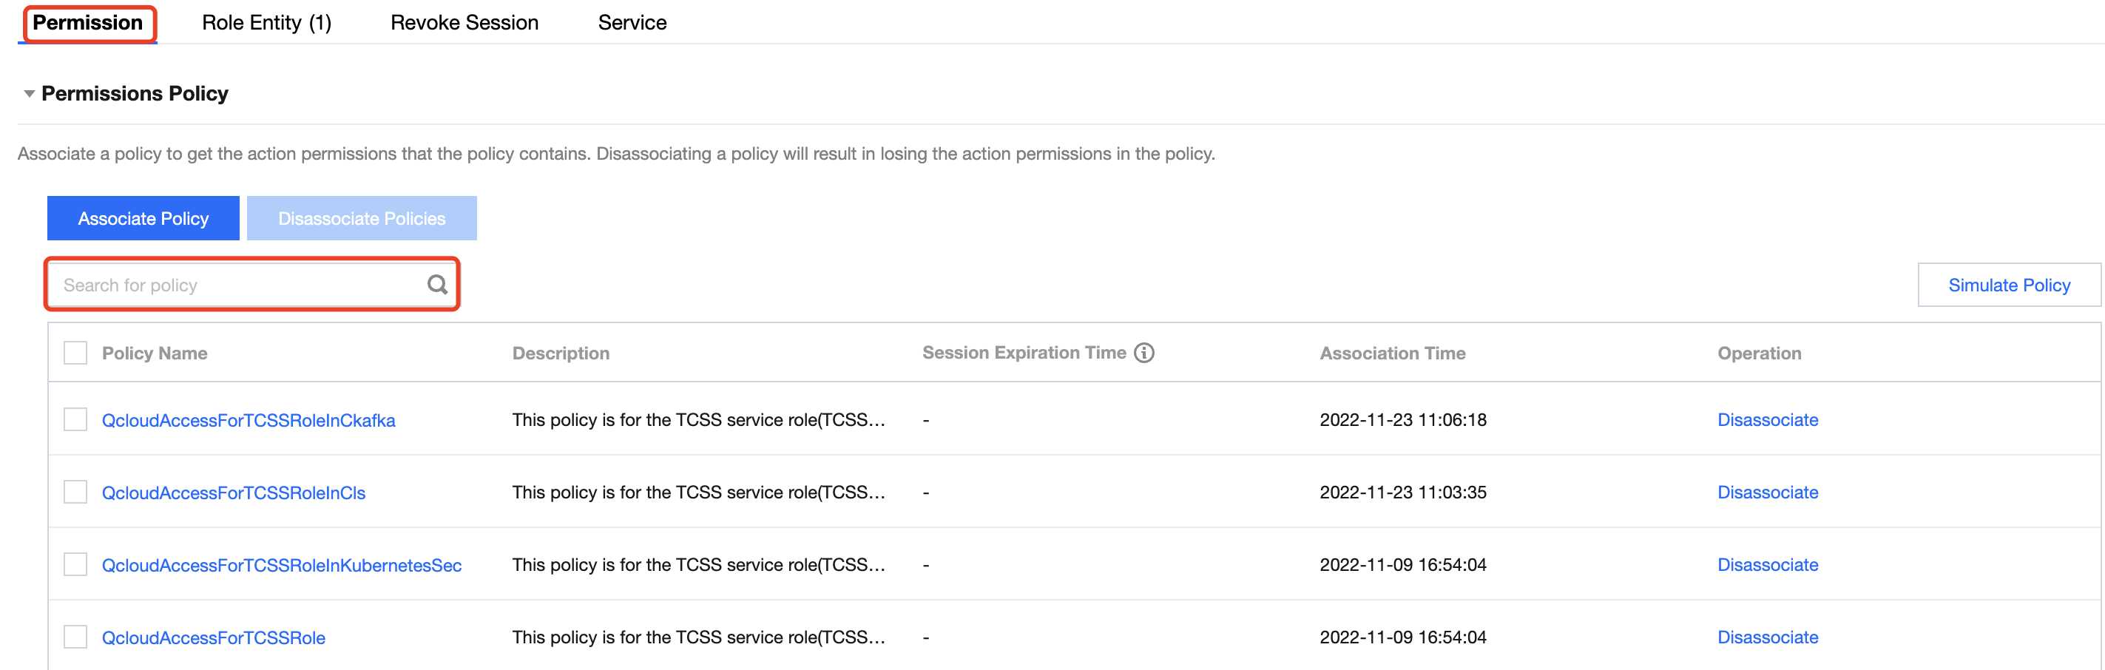Image resolution: width=2105 pixels, height=670 pixels.
Task: Disassociate the QcloudAccessForTCSSRoleInCls policy
Action: 1767,492
